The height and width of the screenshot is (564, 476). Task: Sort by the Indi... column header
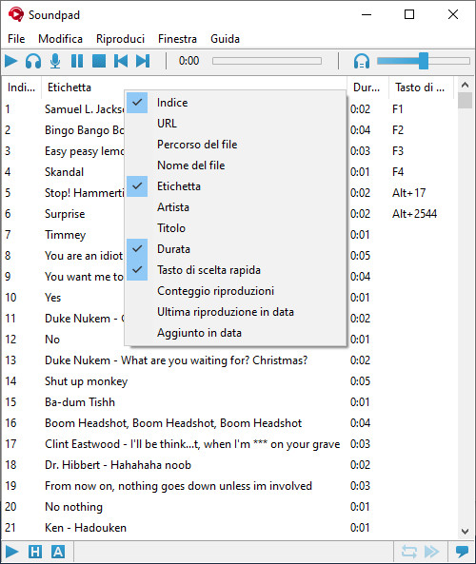[x=22, y=88]
